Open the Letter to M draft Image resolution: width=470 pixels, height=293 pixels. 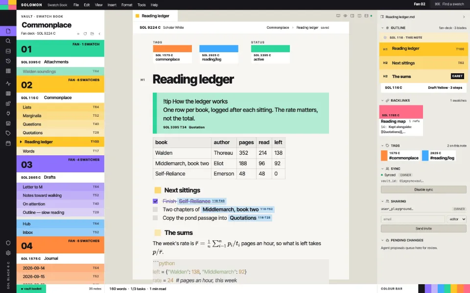(60, 187)
